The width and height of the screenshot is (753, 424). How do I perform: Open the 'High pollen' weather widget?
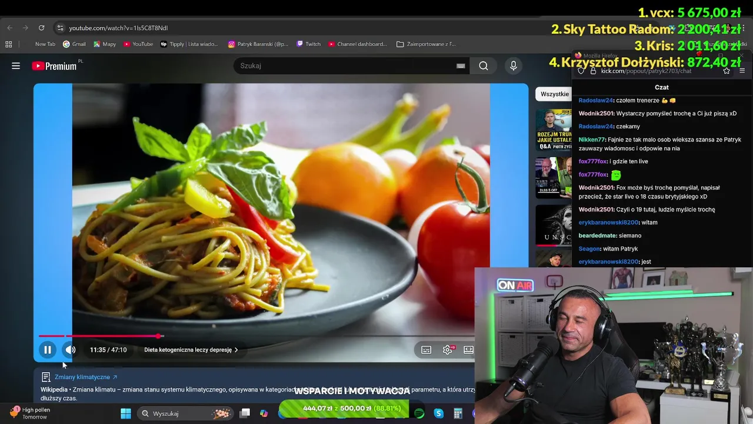coord(31,413)
